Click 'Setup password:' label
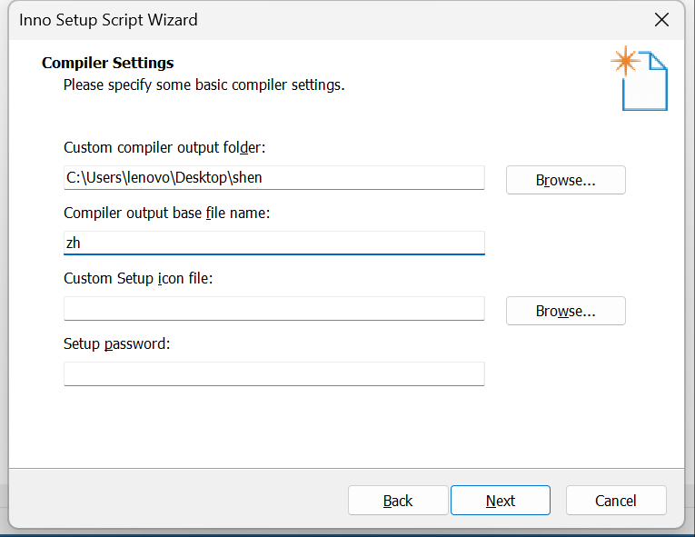 point(116,344)
